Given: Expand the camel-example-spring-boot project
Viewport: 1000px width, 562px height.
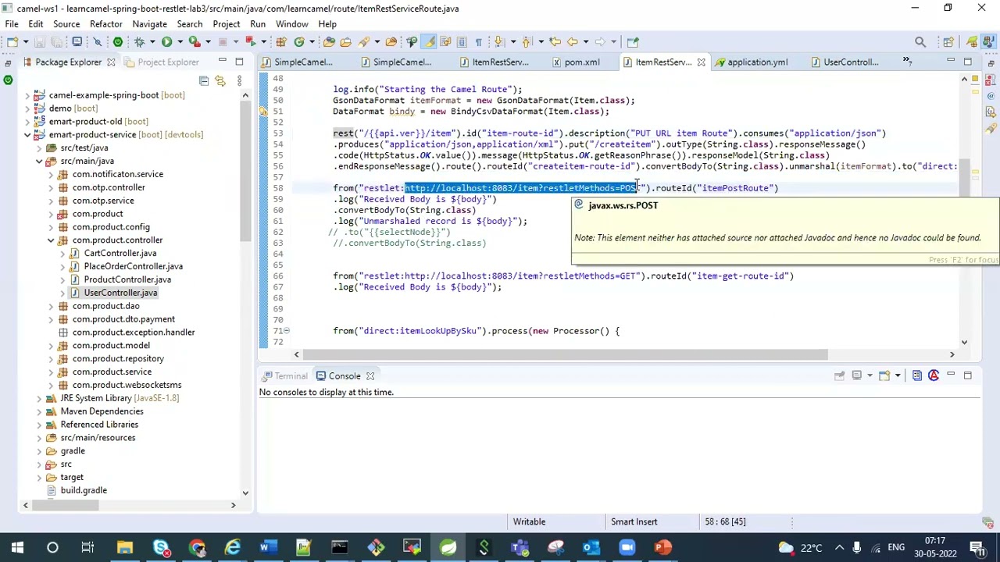Looking at the screenshot, I should point(27,95).
